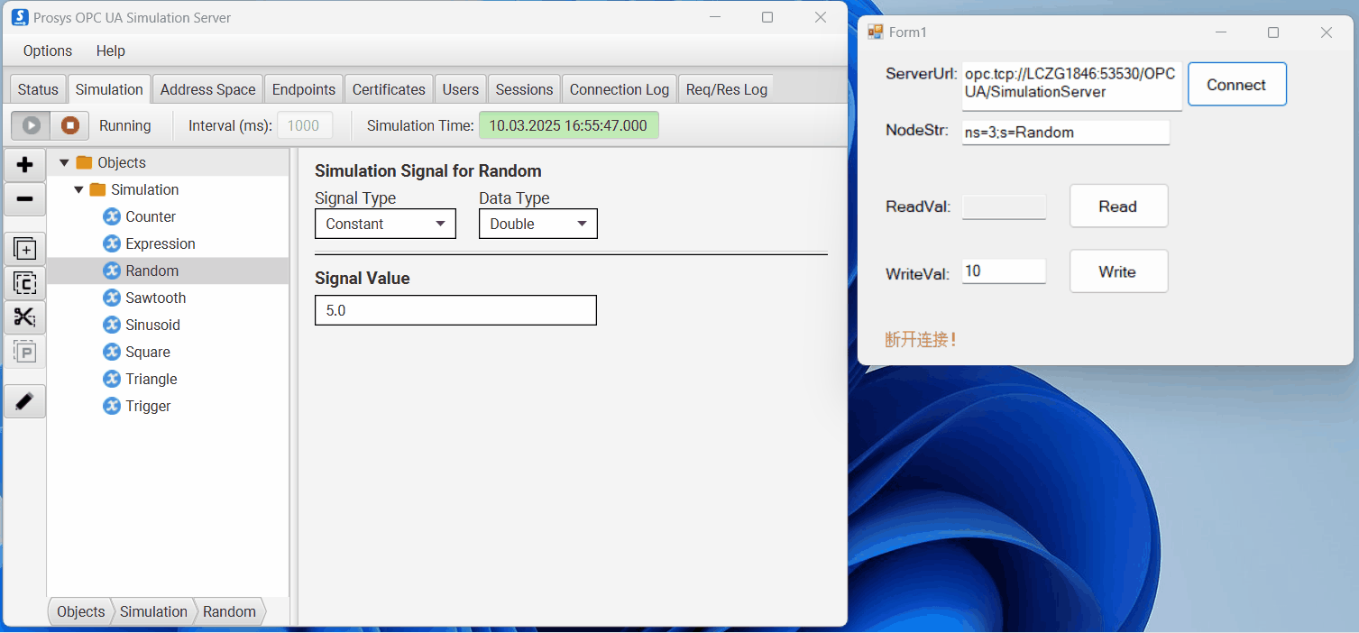This screenshot has width=1359, height=633.
Task: Click the Read button in Form1
Action: (x=1118, y=206)
